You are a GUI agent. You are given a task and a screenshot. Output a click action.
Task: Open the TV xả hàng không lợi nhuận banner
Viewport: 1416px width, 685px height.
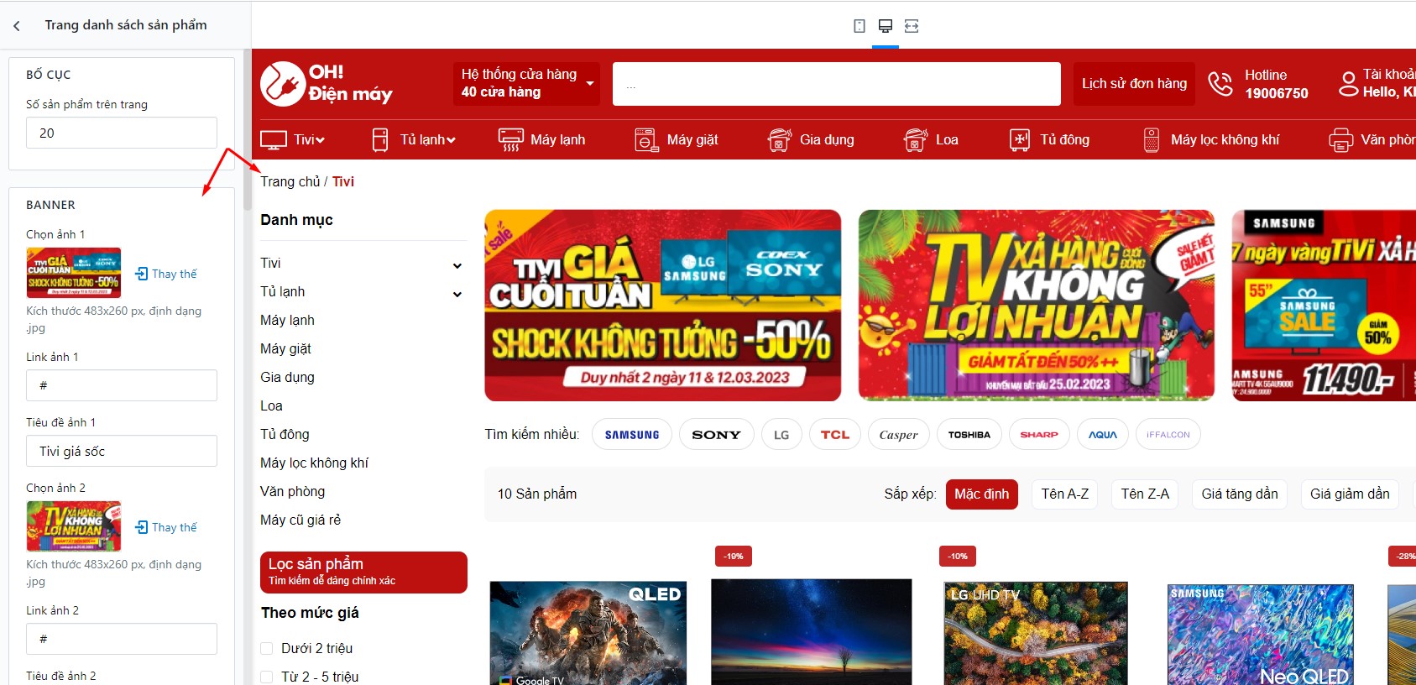[x=1037, y=306]
